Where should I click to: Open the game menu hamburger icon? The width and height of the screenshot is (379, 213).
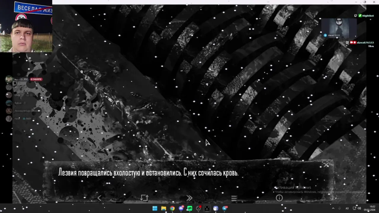[234, 198]
